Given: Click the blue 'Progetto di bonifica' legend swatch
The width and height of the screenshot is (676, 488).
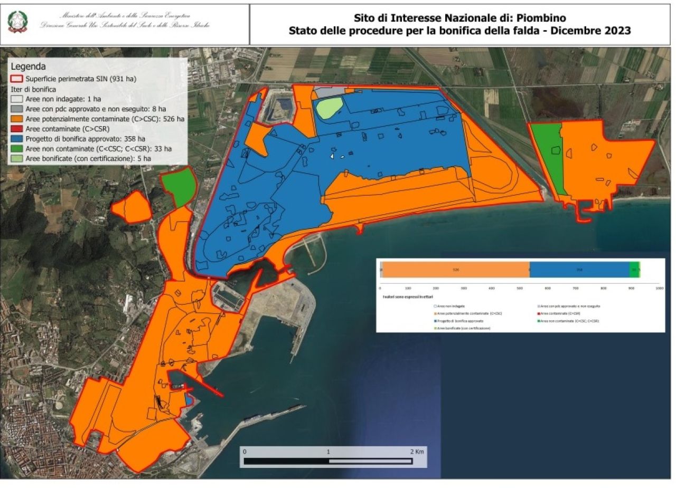Looking at the screenshot, I should click(17, 138).
